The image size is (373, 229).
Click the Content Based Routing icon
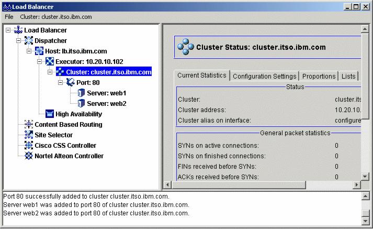[x=29, y=124]
